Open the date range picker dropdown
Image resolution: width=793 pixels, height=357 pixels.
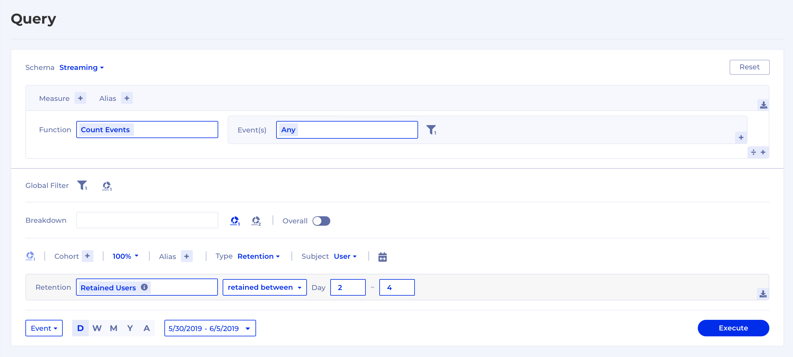[x=210, y=328]
